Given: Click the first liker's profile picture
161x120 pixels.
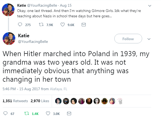Looking at the screenshot, I should click(x=59, y=101).
